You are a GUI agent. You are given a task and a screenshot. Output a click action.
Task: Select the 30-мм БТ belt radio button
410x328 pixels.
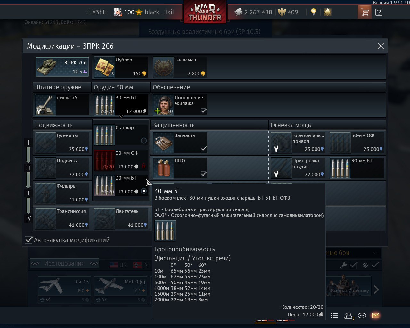tap(144, 191)
